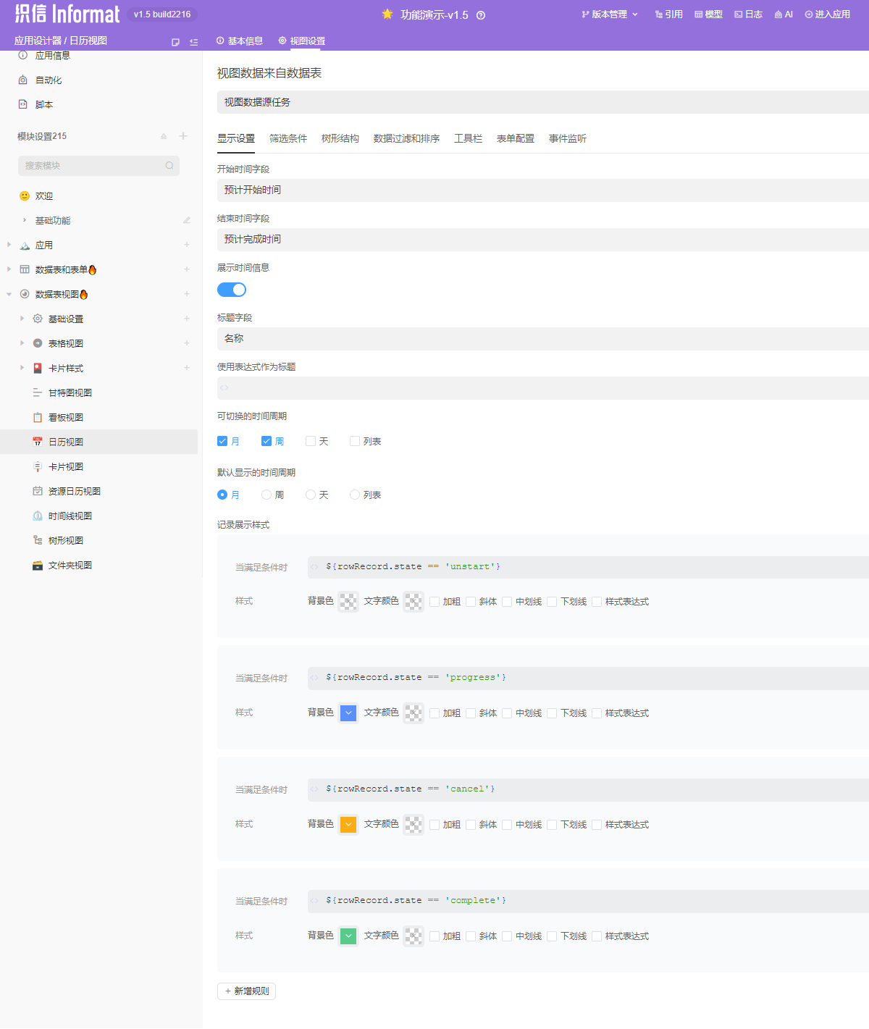Open the blue background color swatch for 'progress'
Image resolution: width=869 pixels, height=1029 pixels.
[x=348, y=713]
